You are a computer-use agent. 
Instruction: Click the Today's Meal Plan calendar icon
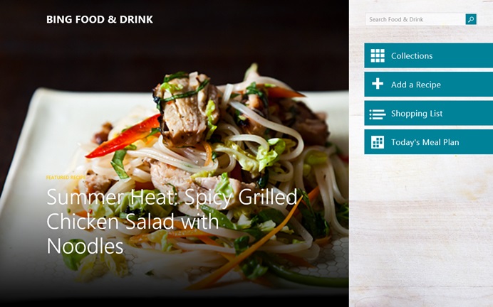tap(378, 142)
